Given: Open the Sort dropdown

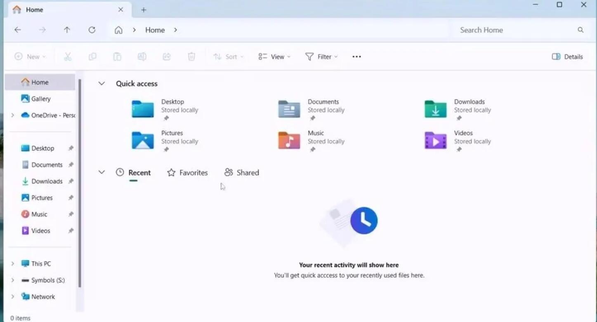Looking at the screenshot, I should click(228, 56).
